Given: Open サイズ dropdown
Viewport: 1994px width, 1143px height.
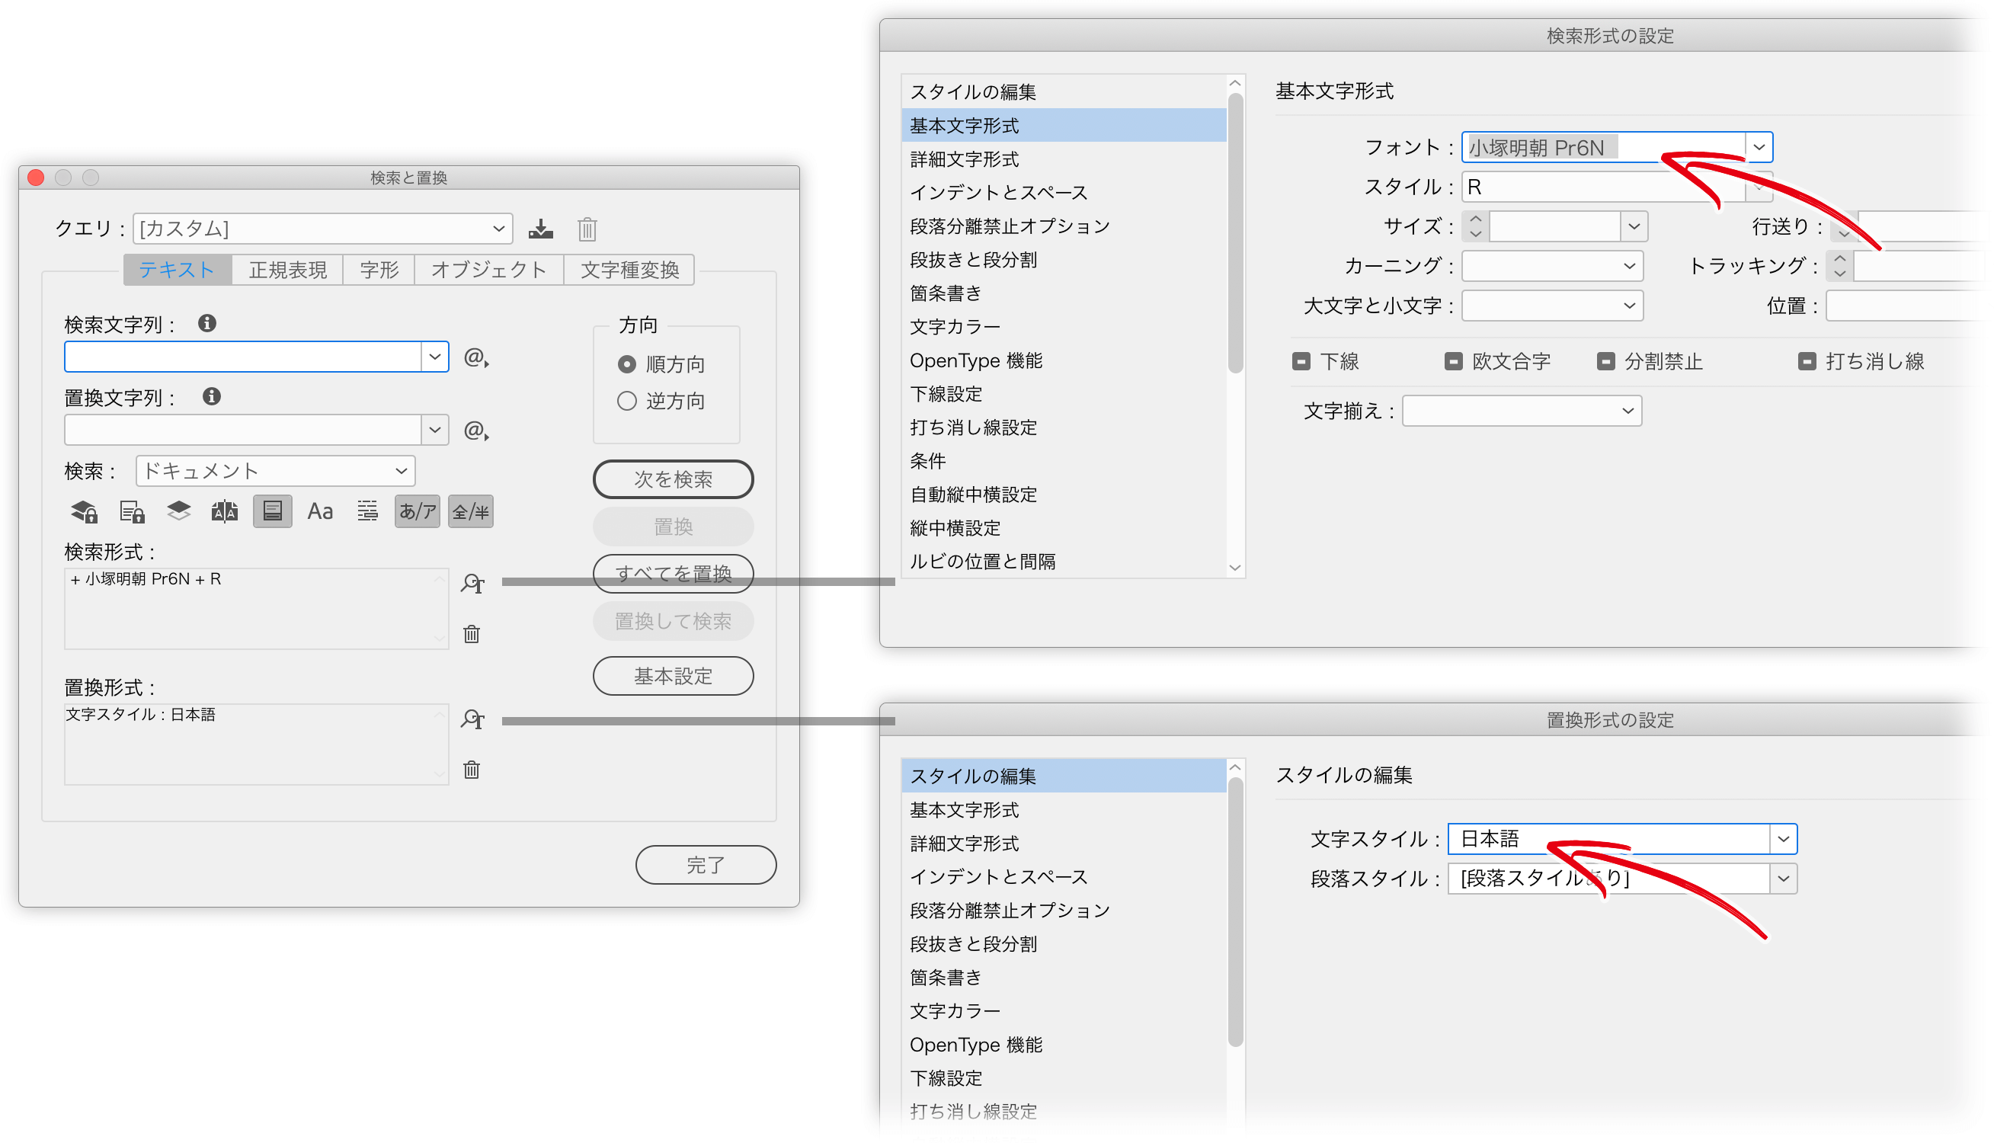Looking at the screenshot, I should (x=1634, y=227).
